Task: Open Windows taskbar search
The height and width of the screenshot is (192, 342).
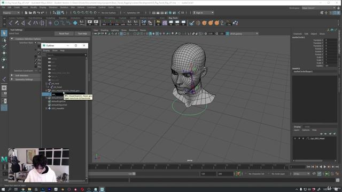Action: point(10,189)
